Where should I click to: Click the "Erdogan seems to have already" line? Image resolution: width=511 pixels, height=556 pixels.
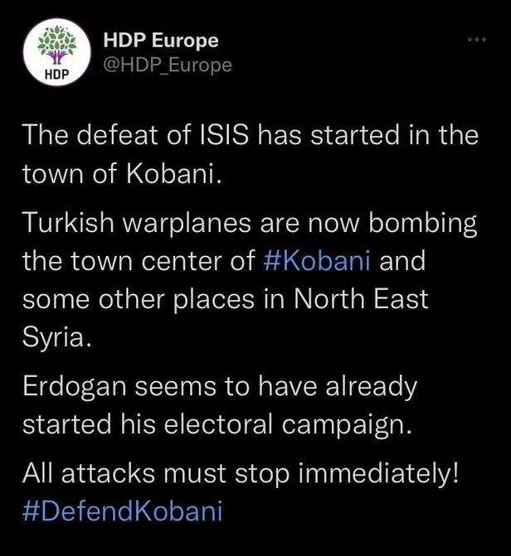point(219,385)
